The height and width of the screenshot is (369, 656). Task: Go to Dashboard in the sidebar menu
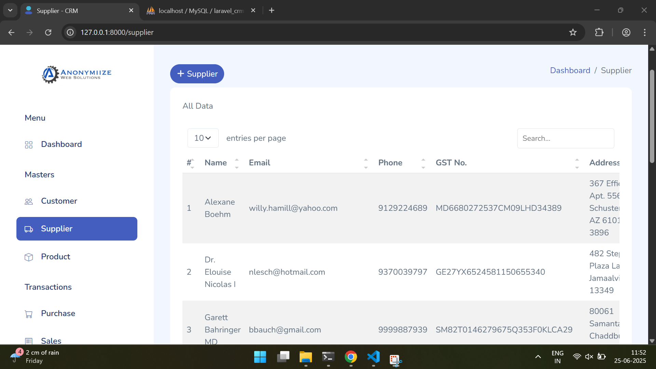(x=61, y=145)
